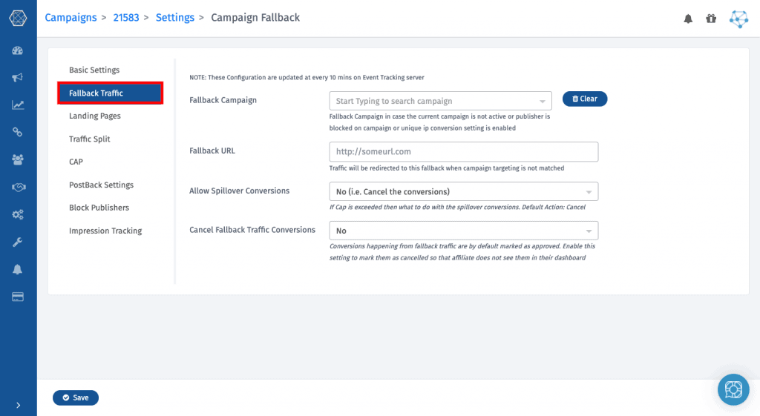760x416 pixels.
Task: Click the megaphone campaigns sidebar icon
Action: click(x=18, y=77)
